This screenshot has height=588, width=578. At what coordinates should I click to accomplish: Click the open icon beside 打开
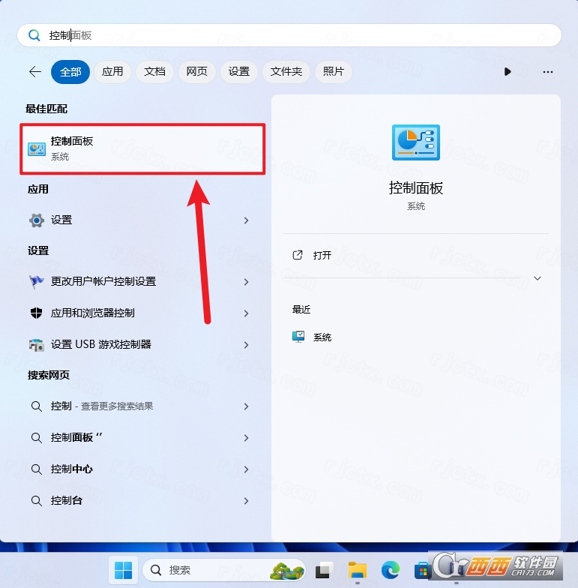tap(297, 255)
